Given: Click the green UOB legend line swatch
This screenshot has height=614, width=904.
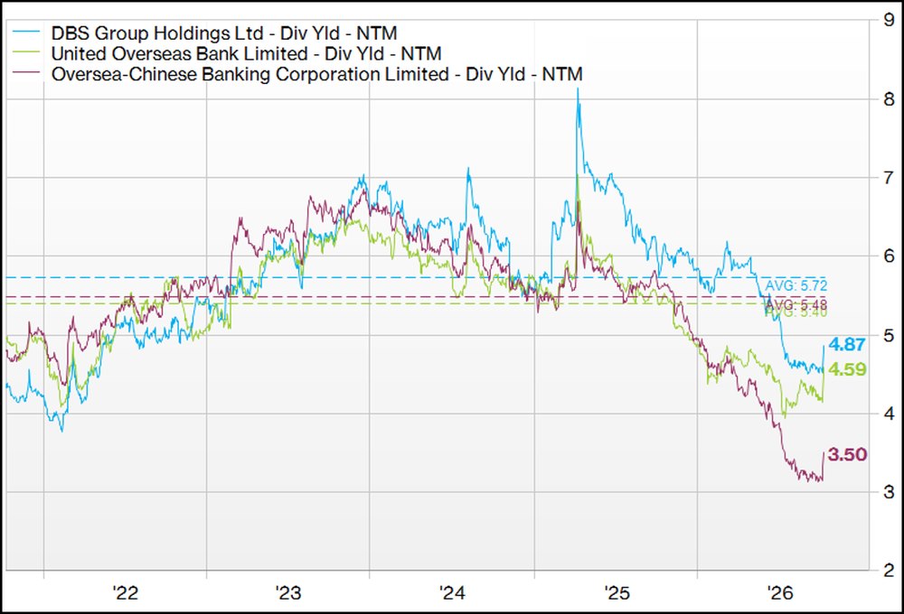Looking at the screenshot, I should pyautogui.click(x=26, y=53).
